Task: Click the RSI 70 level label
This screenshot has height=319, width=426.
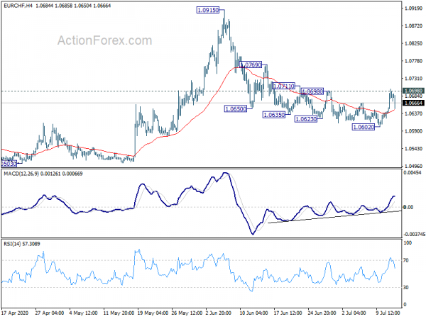Action: coord(406,260)
